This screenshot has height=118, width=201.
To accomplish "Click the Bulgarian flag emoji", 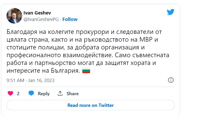I will click(86, 71).
